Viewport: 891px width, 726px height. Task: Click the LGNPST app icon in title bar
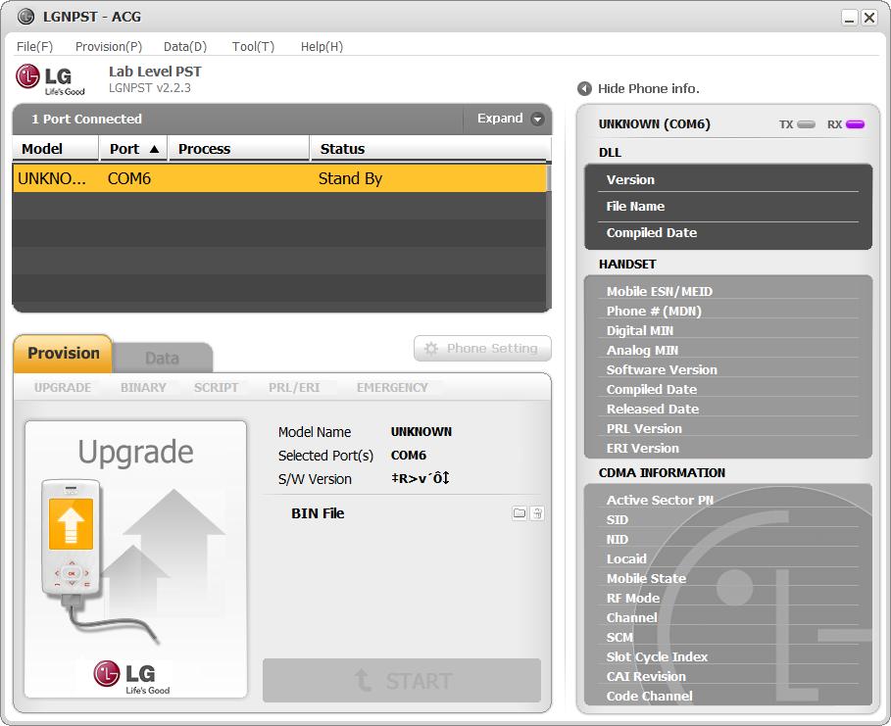click(x=26, y=17)
